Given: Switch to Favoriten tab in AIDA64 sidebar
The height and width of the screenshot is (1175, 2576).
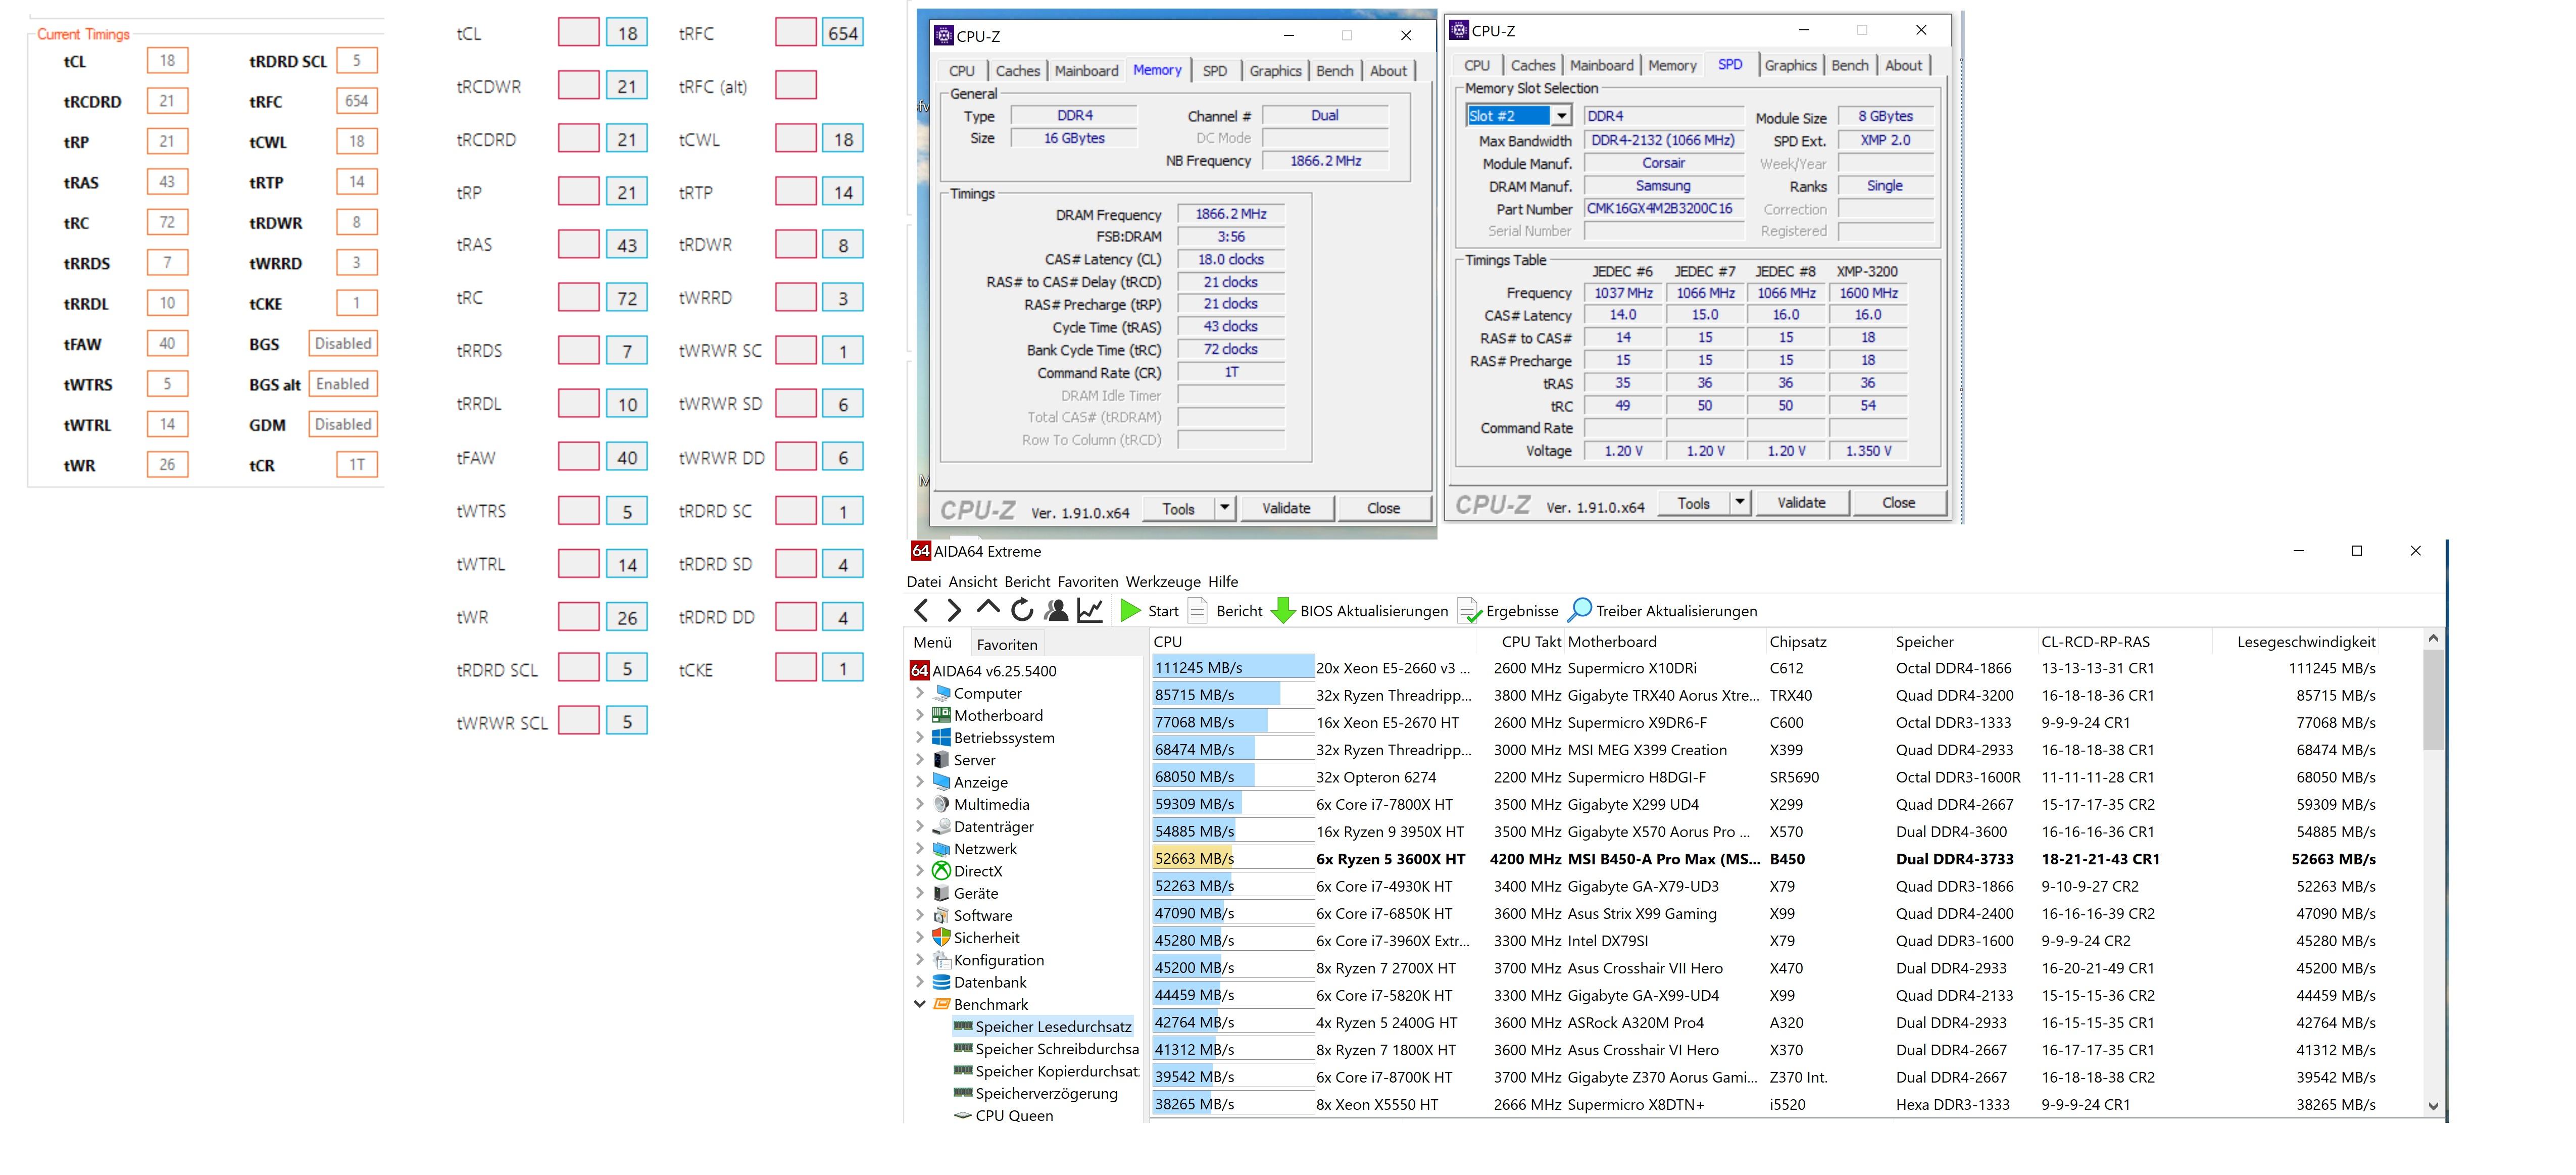Looking at the screenshot, I should [x=1007, y=645].
